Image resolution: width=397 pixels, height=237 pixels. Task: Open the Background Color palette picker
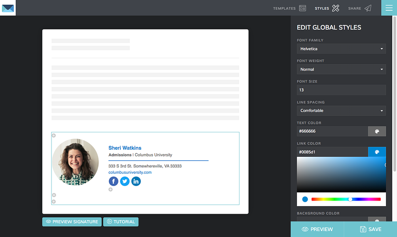coord(377,219)
